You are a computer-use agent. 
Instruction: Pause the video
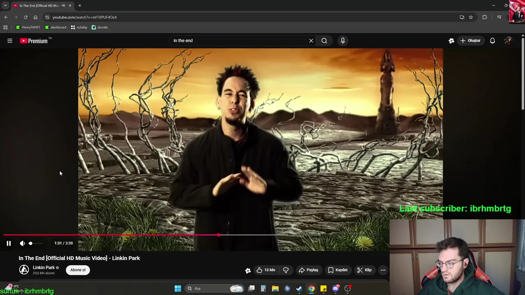tap(9, 243)
